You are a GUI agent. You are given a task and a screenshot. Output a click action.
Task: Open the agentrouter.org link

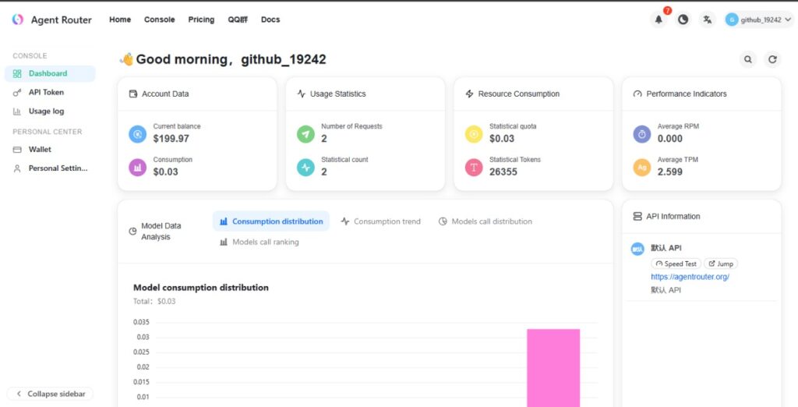pyautogui.click(x=690, y=277)
